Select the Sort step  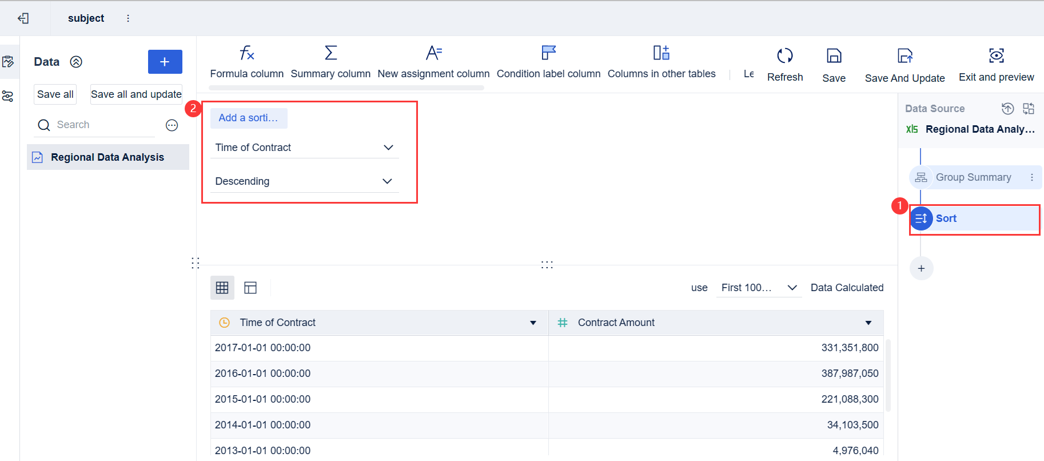pyautogui.click(x=974, y=218)
